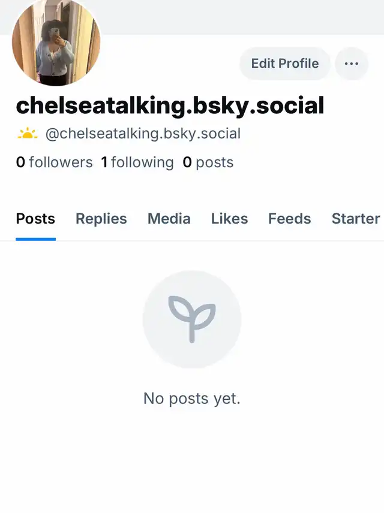Click the blue underline under Posts

(x=36, y=239)
